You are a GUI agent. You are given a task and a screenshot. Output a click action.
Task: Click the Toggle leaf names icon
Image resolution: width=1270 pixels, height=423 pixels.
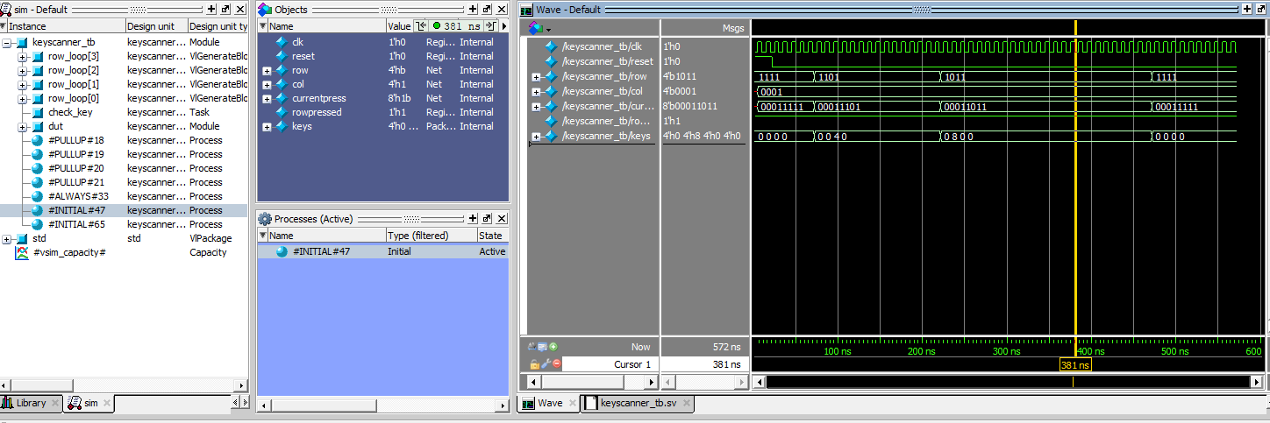532,347
